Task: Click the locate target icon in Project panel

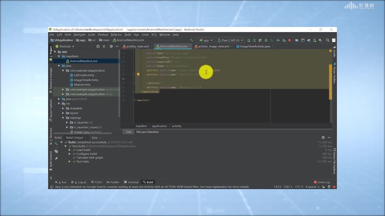Action: click(x=98, y=46)
